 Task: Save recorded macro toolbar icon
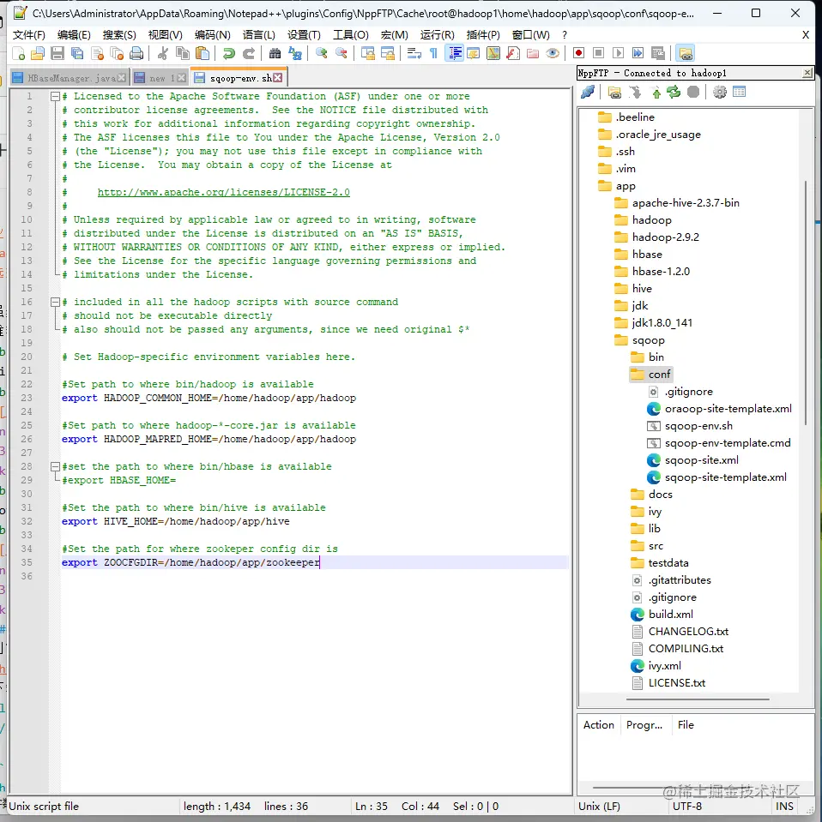658,53
